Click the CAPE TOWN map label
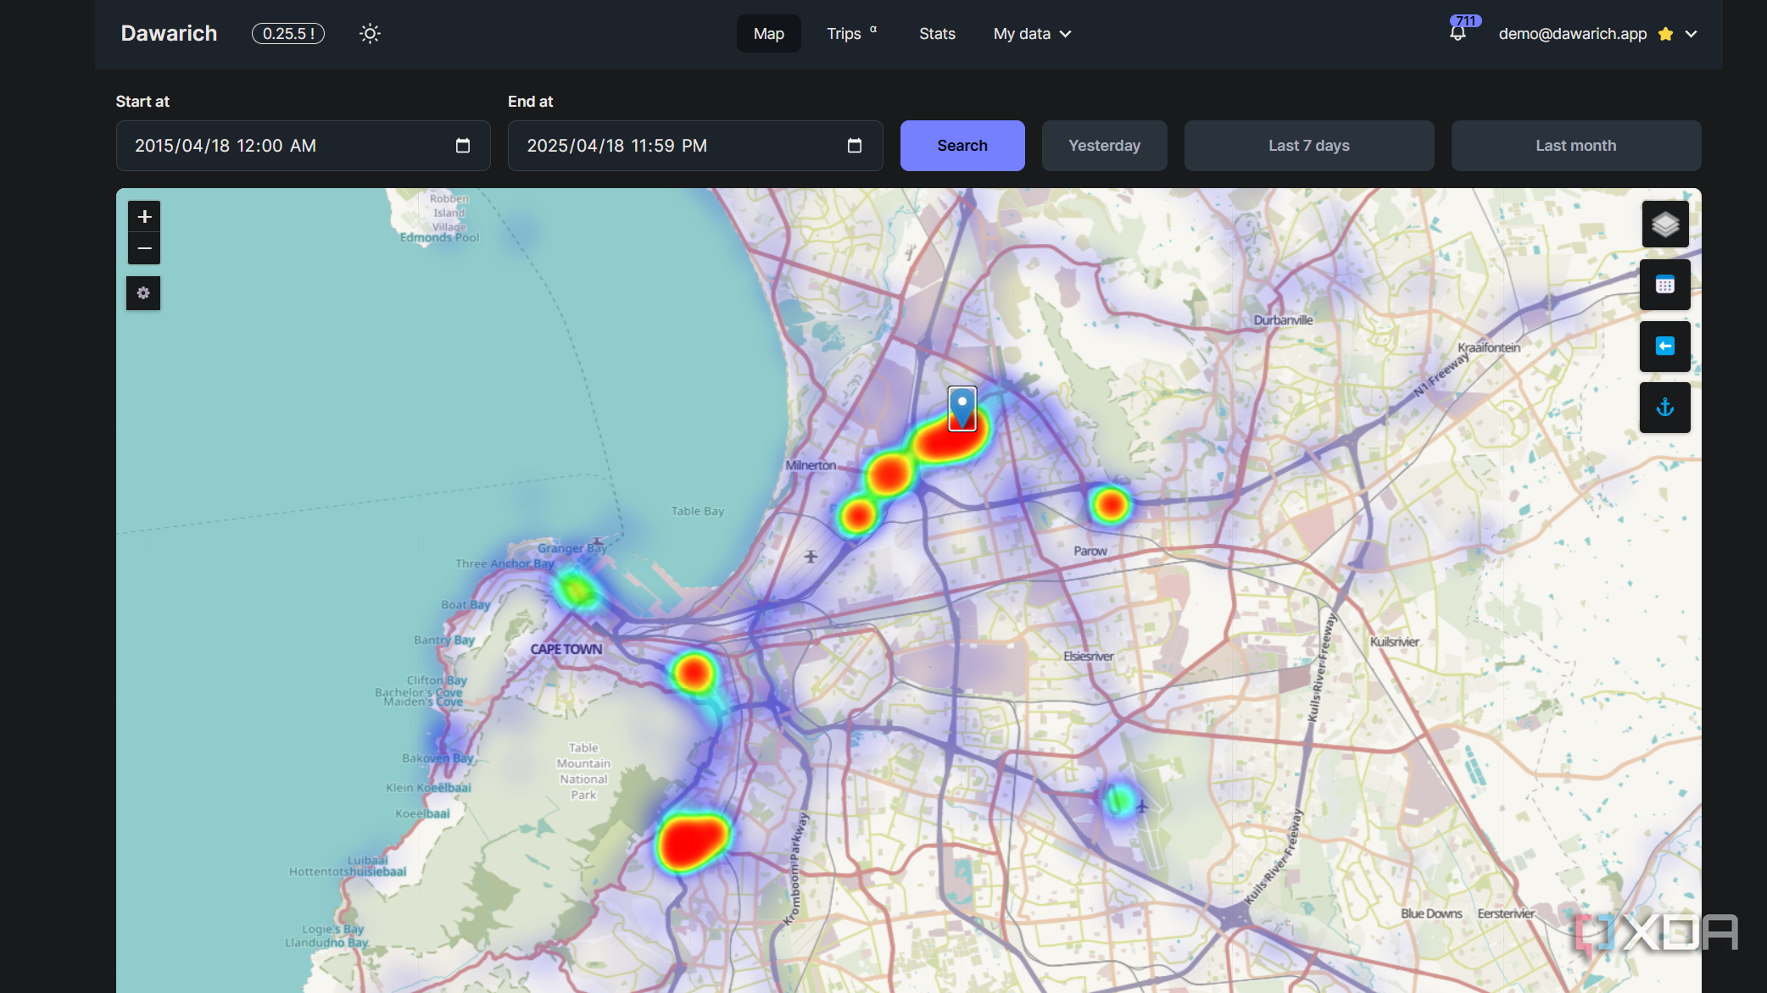Viewport: 1767px width, 993px height. tap(566, 649)
